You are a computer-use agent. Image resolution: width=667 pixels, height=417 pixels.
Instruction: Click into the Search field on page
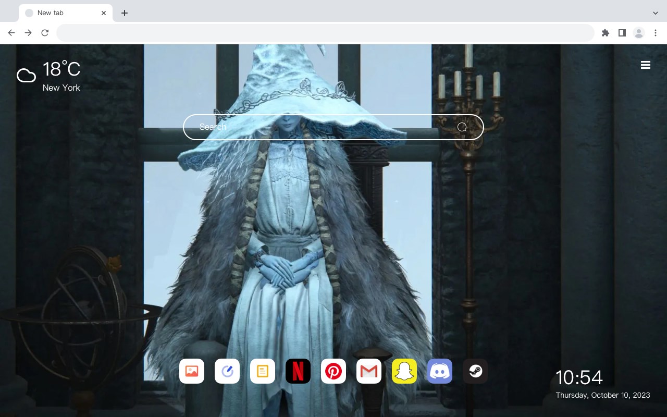pyautogui.click(x=333, y=127)
